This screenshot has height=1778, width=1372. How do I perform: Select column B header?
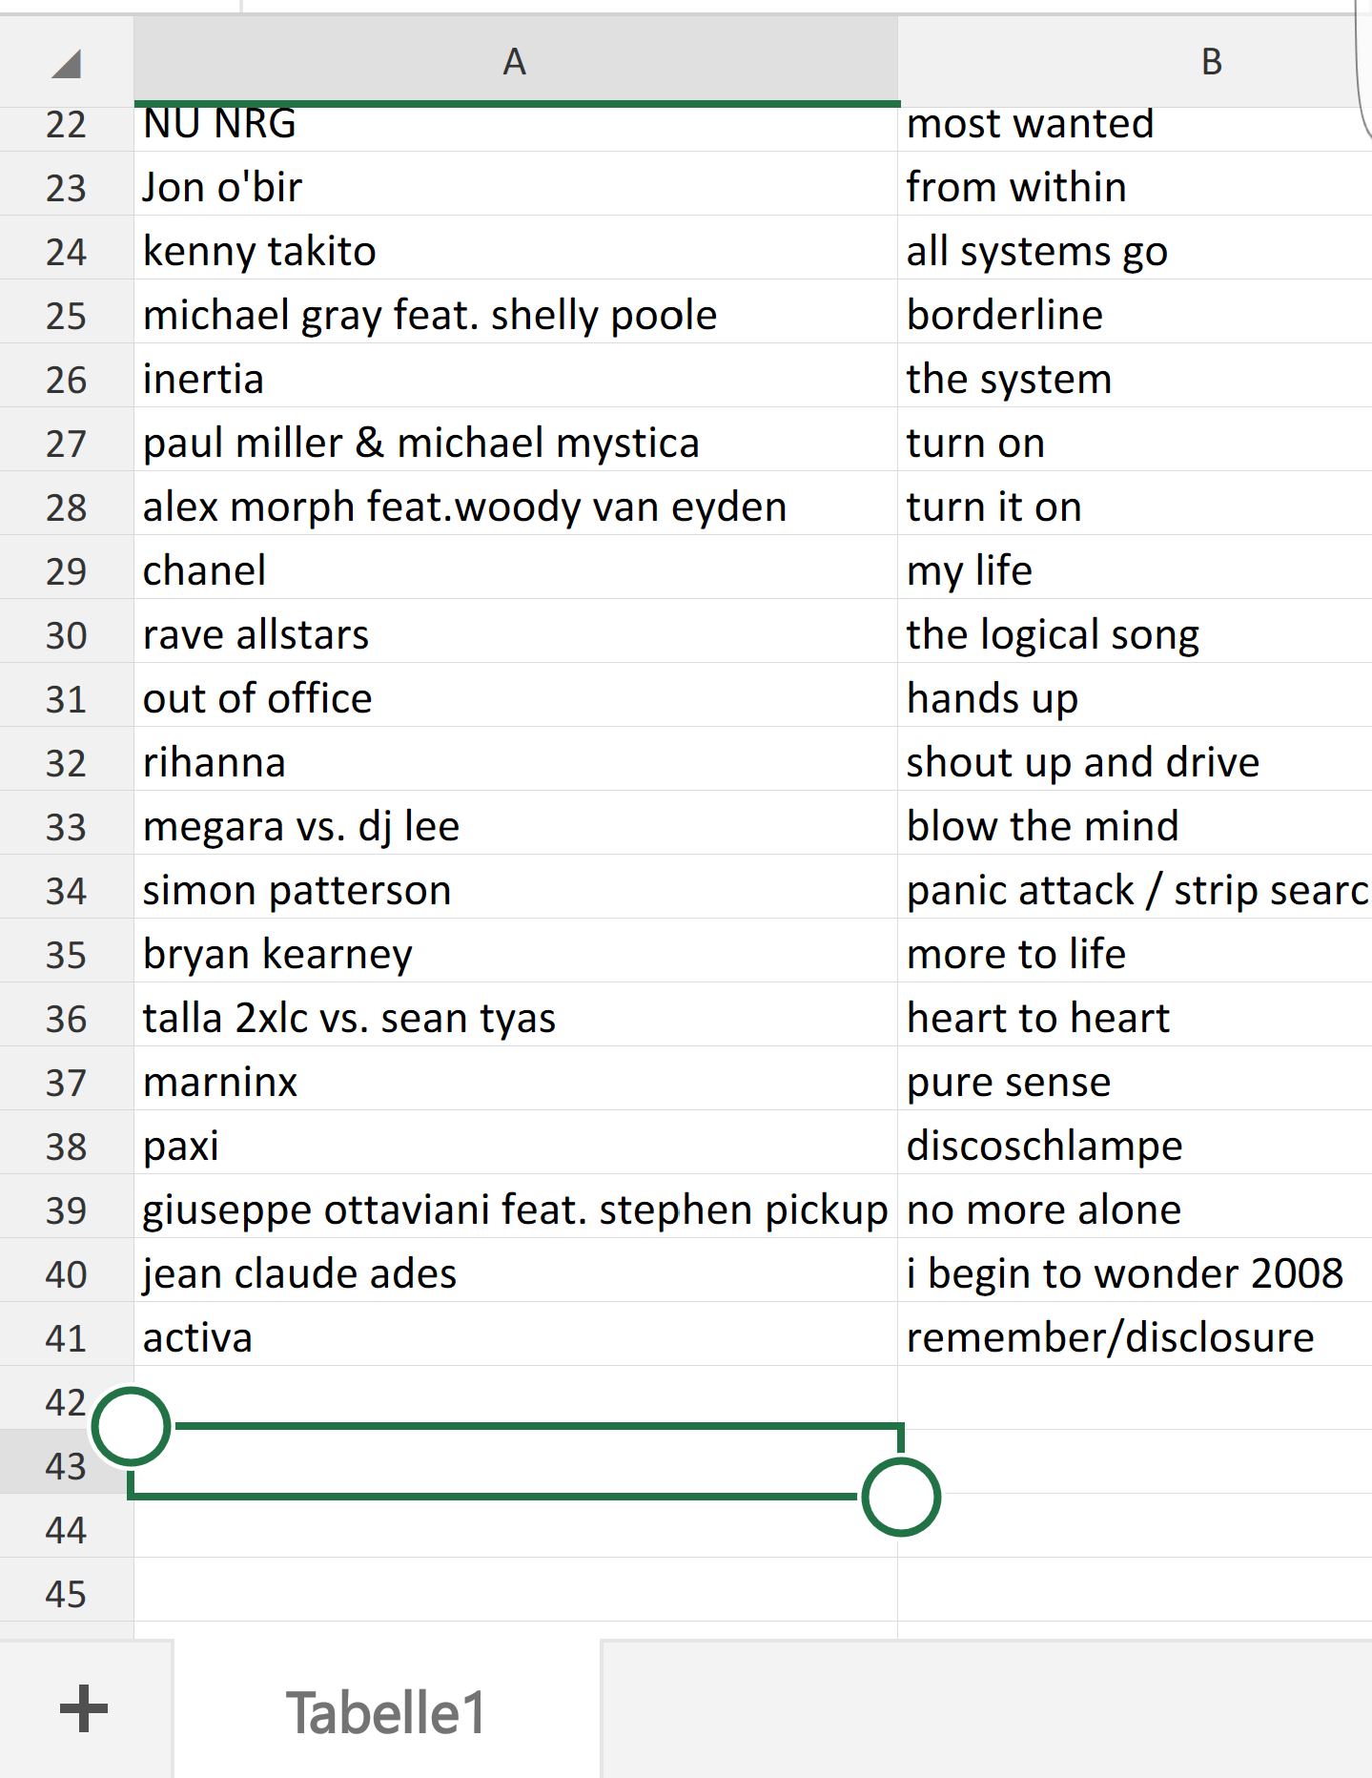1211,62
